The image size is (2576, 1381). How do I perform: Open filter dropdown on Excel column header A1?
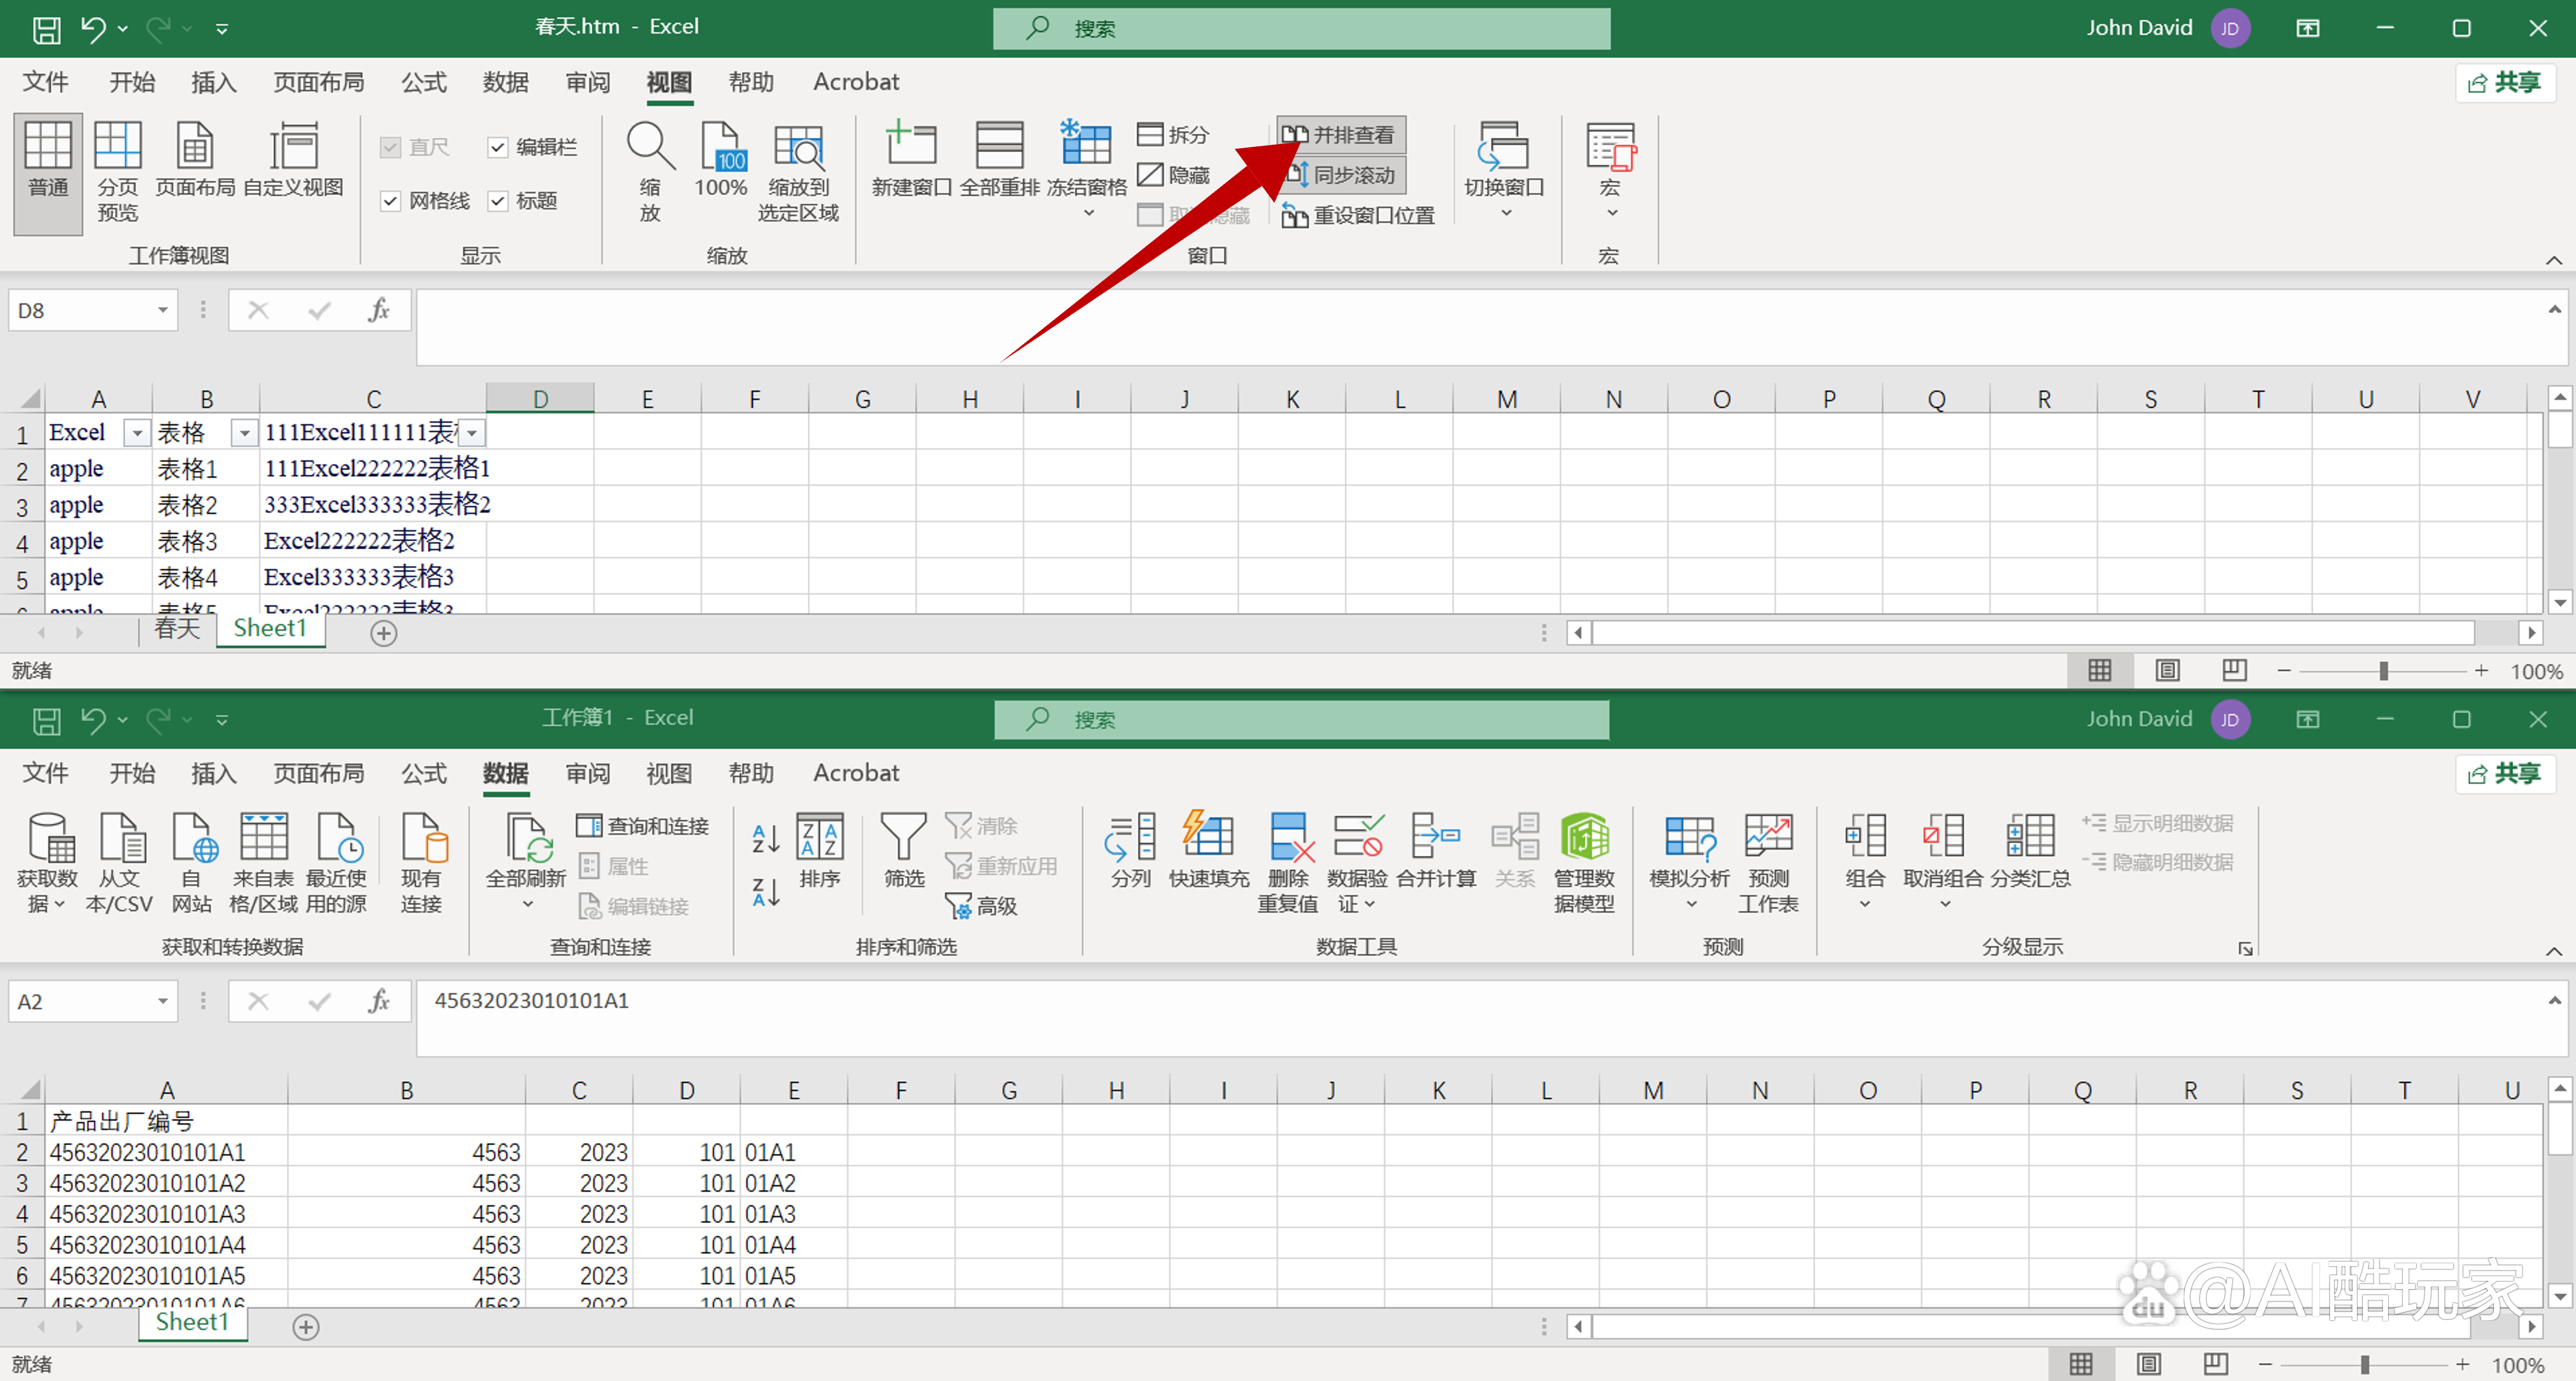click(136, 433)
